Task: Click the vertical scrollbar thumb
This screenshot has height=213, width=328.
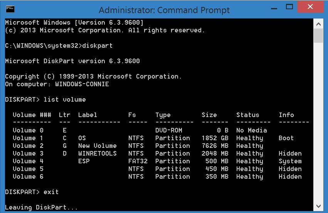Action: pyautogui.click(x=318, y=35)
